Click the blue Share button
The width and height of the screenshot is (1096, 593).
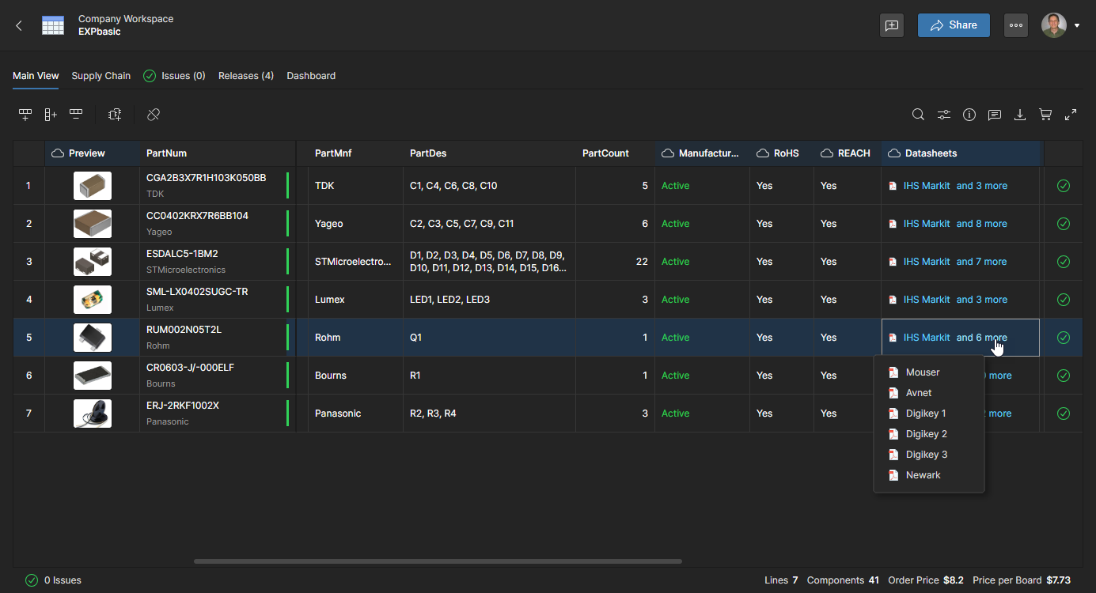point(954,25)
